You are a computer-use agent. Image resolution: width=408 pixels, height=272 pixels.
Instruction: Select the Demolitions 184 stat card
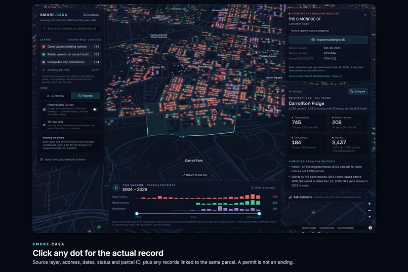308,144
